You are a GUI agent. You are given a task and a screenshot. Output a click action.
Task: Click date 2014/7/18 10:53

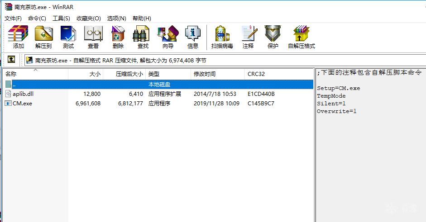pyautogui.click(x=215, y=94)
